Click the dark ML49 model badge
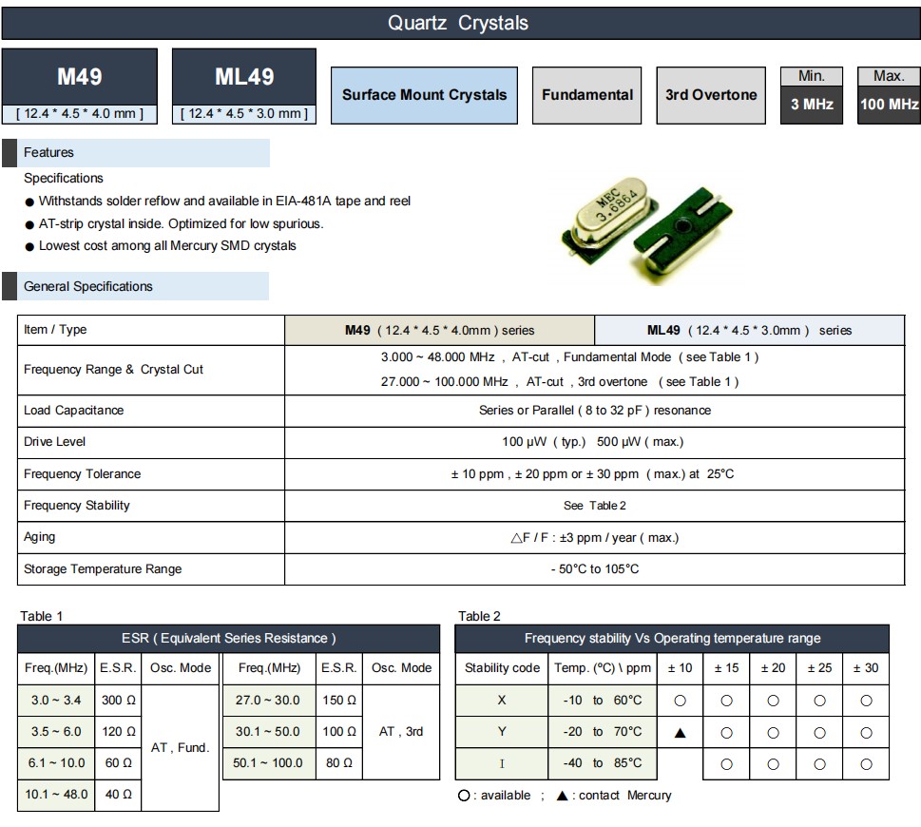 coord(244,77)
